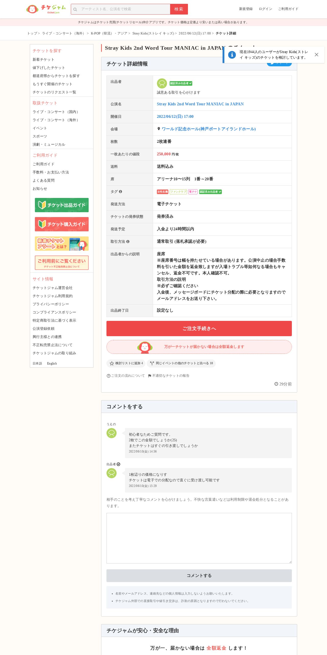Click the clock icon by 29分前

[x=276, y=384]
